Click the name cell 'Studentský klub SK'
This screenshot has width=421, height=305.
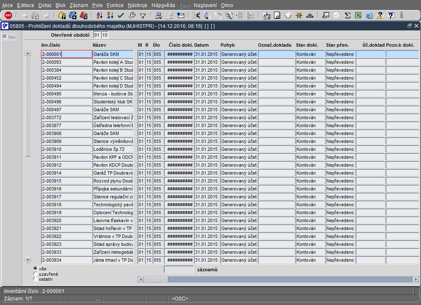(113, 102)
